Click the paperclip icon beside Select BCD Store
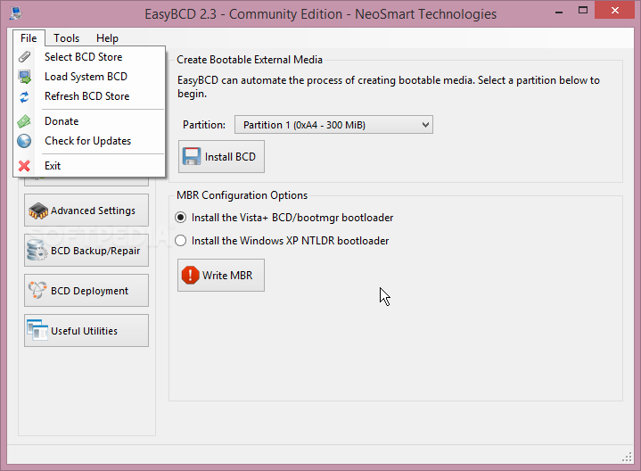This screenshot has height=471, width=641. tap(25, 57)
